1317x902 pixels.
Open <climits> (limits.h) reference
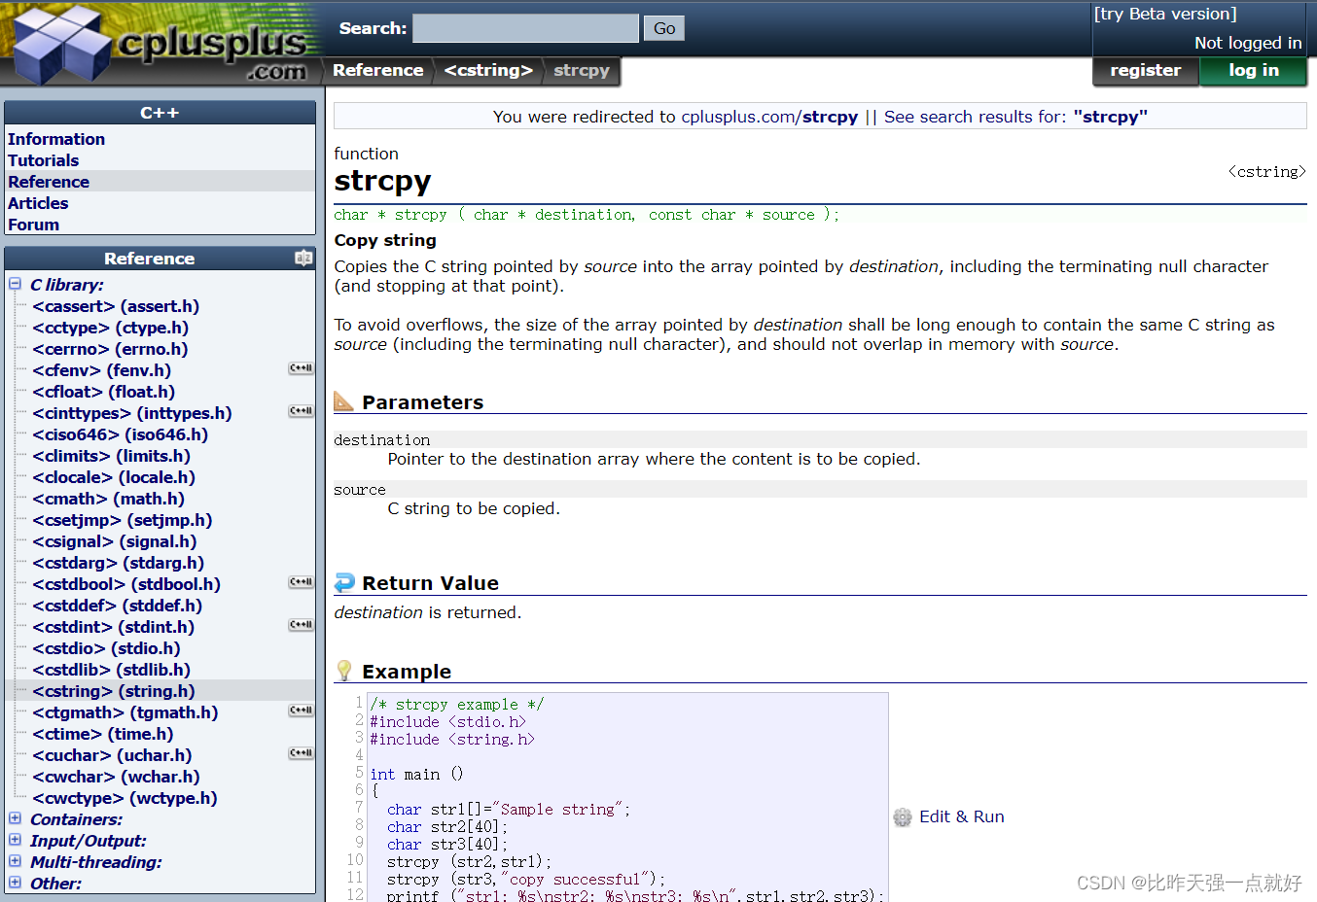(x=112, y=456)
